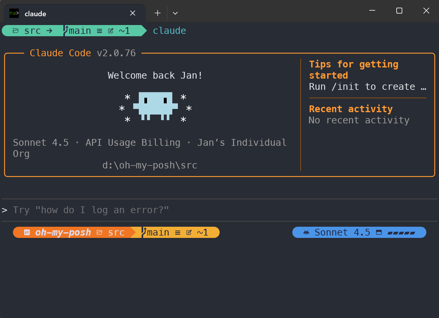The image size is (439, 318).
Task: Click the oh-my-posh label in the status bar
Action: pyautogui.click(x=63, y=232)
